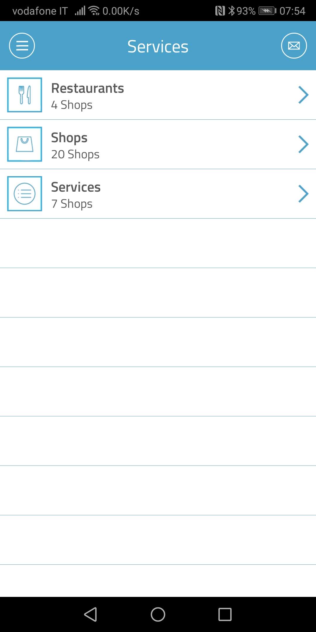The width and height of the screenshot is (316, 632).
Task: Expand Shops with its chevron arrow
Action: tap(303, 144)
